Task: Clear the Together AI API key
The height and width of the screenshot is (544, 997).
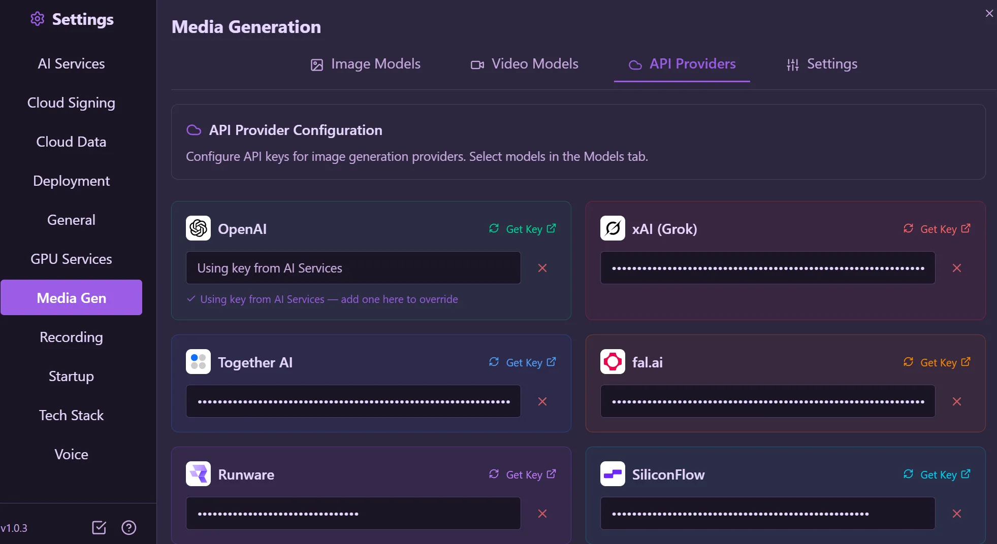Action: [542, 401]
